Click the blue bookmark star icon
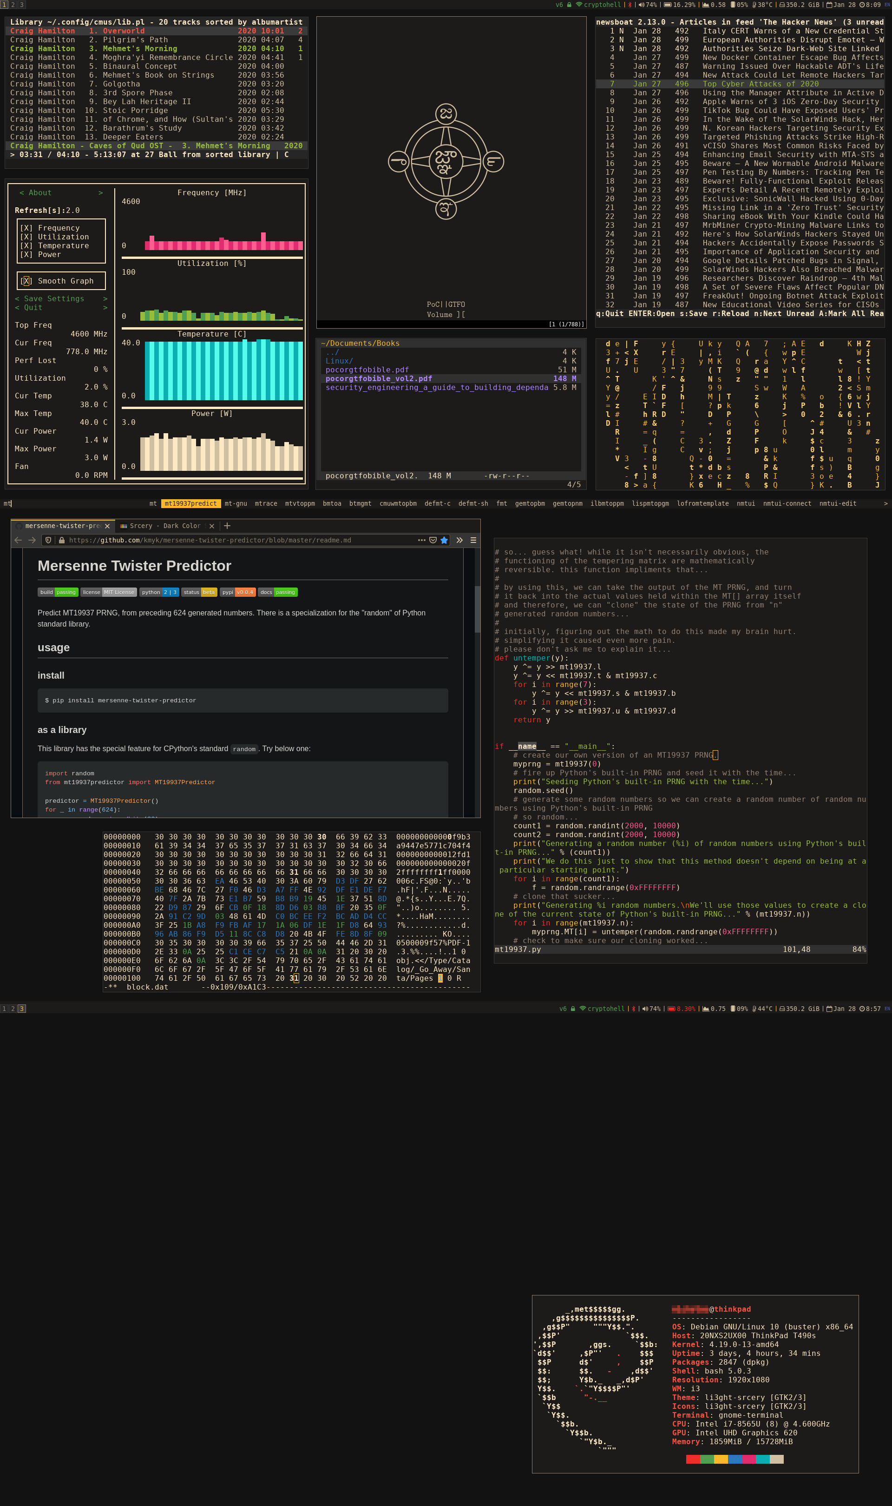The width and height of the screenshot is (892, 1506). 444,540
